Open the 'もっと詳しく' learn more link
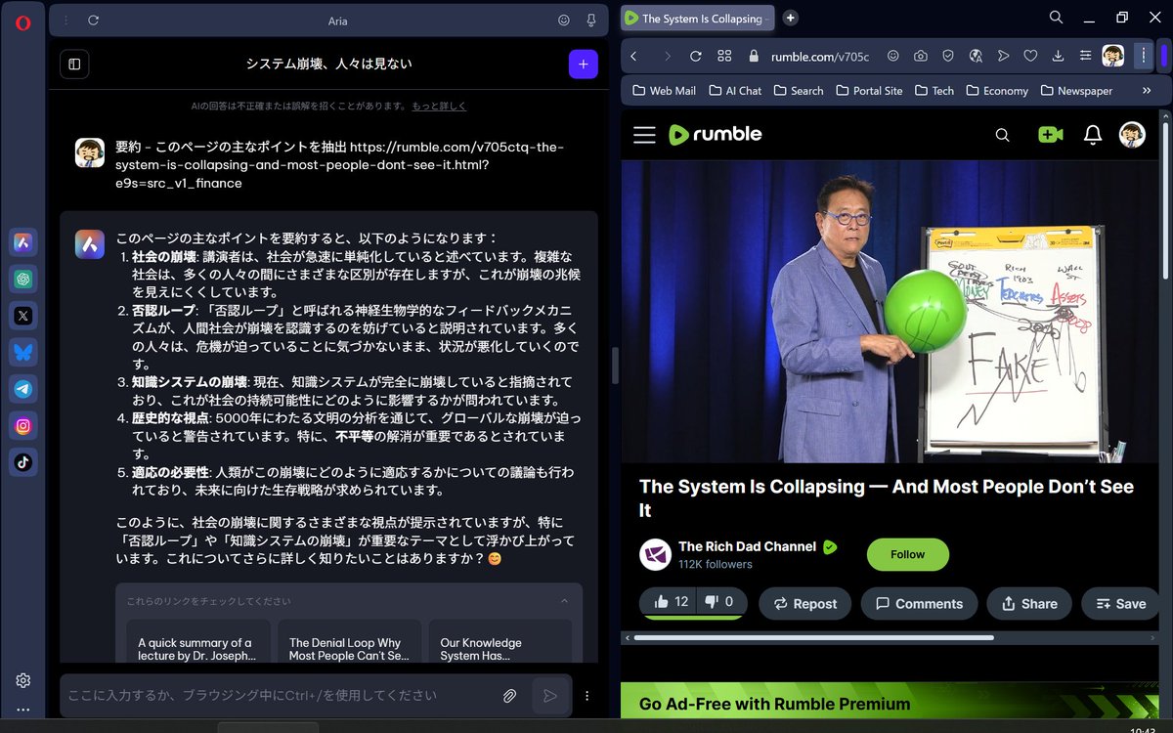The width and height of the screenshot is (1173, 733). (x=439, y=106)
